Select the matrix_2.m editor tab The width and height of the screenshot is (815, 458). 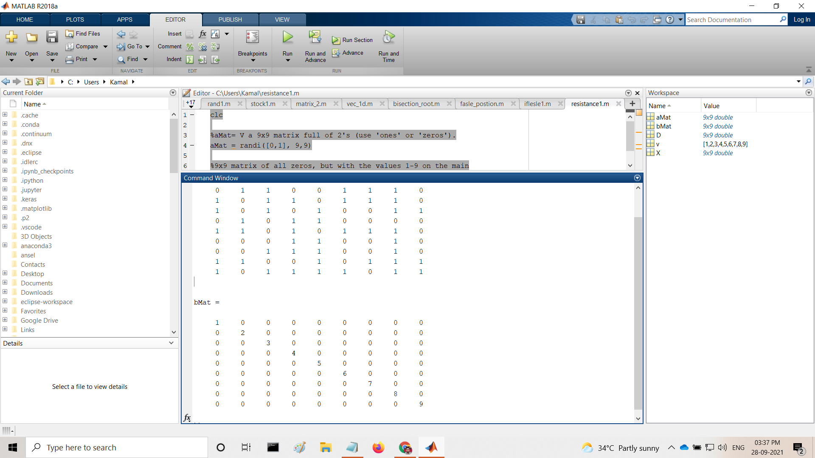tap(311, 104)
